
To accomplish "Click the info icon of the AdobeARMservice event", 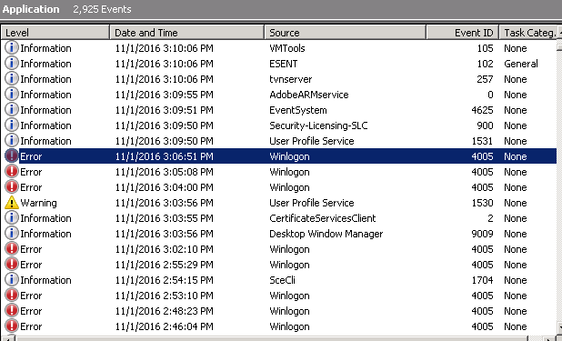I will (12, 94).
